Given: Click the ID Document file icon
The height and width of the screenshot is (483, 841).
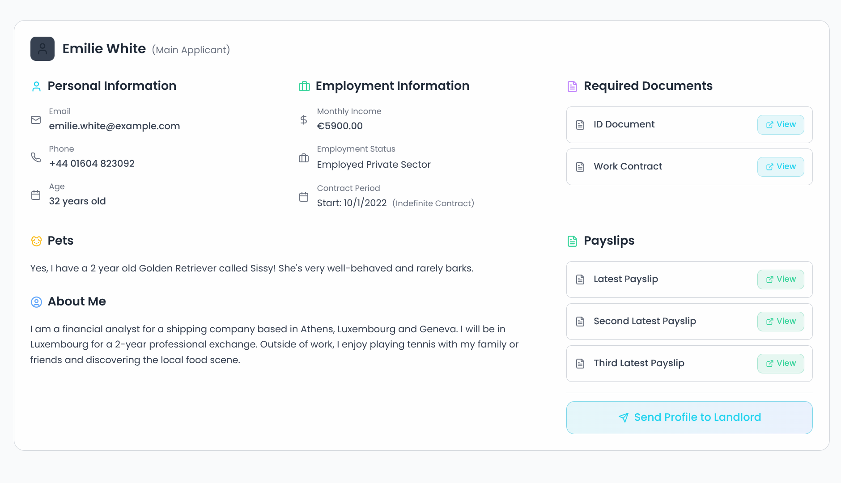Looking at the screenshot, I should 581,124.
